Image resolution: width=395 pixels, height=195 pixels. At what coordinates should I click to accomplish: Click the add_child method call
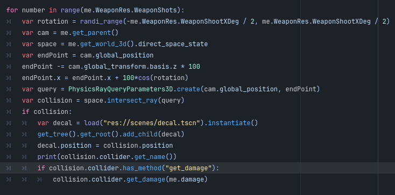140,135
